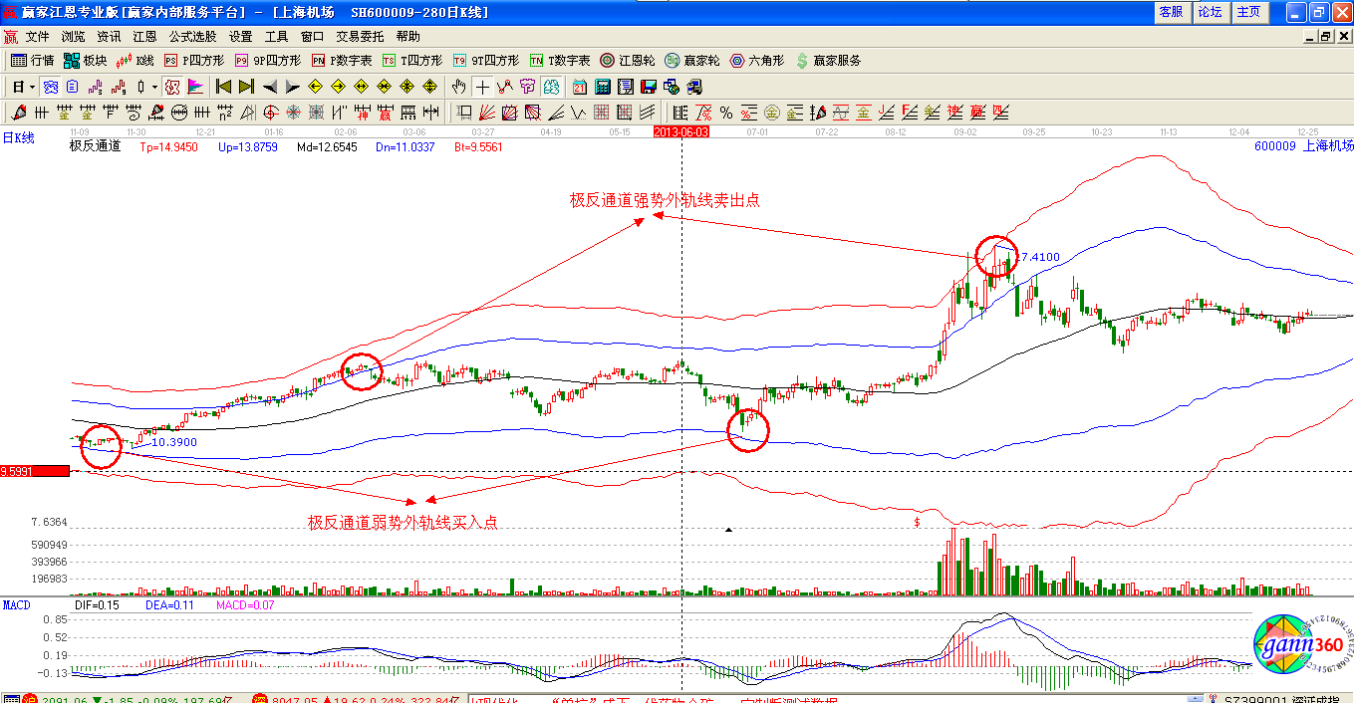Click the save floppy disk icon
Viewport: 1354px width, 703px height.
(x=649, y=87)
